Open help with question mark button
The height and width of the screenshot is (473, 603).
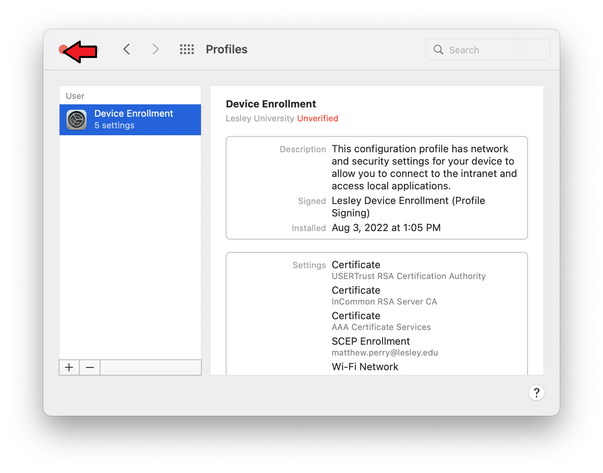click(x=536, y=393)
